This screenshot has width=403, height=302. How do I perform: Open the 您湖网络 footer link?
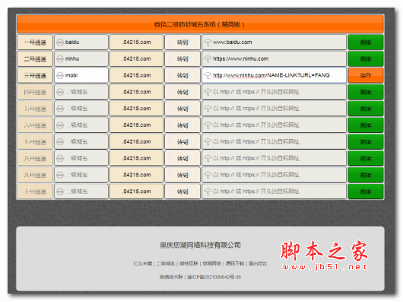212,263
